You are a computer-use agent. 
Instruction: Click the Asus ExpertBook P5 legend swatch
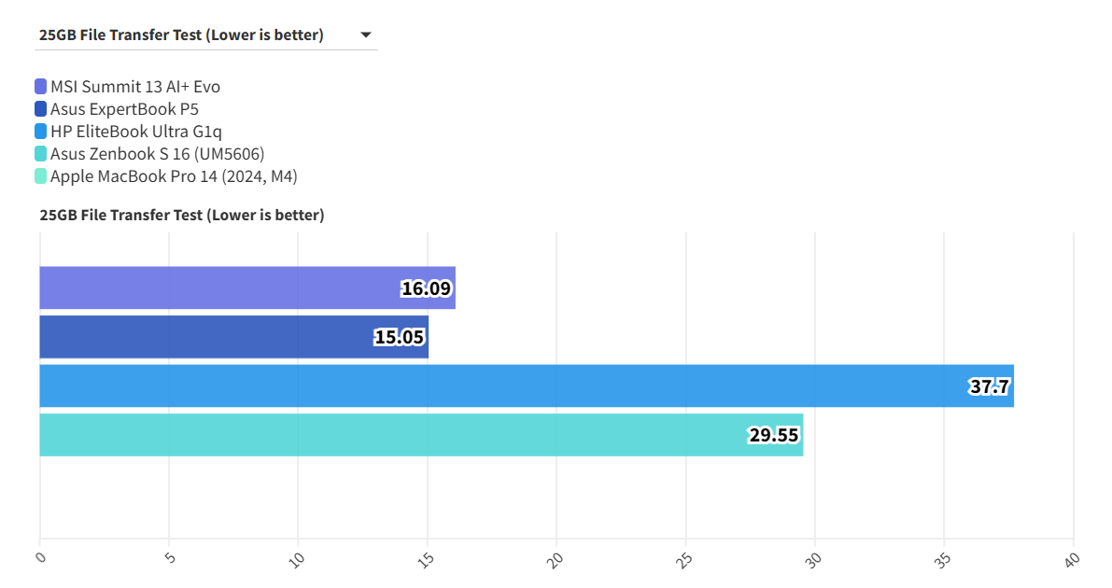click(41, 109)
